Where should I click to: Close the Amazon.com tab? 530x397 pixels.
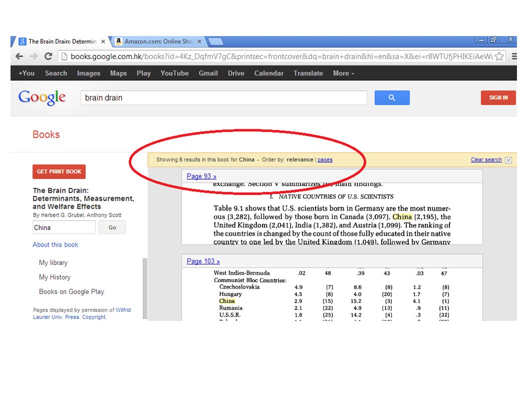click(x=199, y=42)
